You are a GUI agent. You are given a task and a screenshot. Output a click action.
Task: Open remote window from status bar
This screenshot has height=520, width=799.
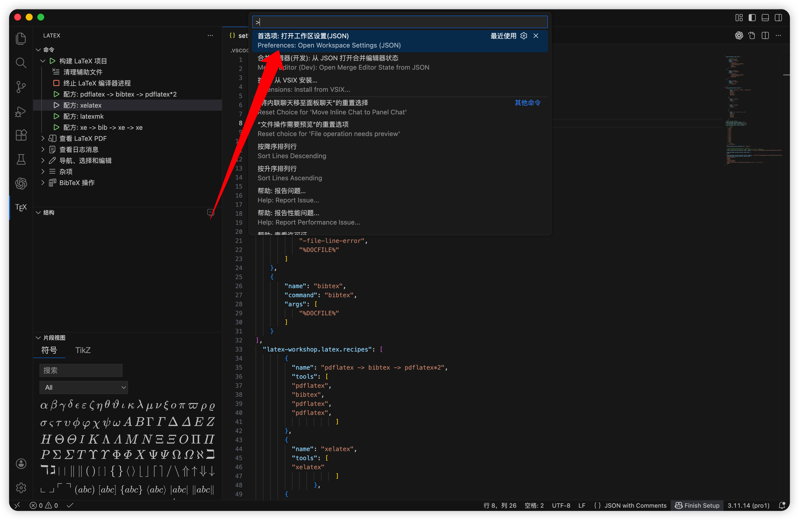tap(17, 505)
